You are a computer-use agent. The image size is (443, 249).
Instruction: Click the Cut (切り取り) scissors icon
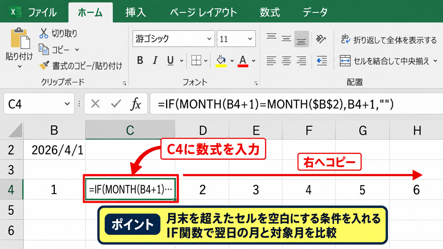click(44, 33)
